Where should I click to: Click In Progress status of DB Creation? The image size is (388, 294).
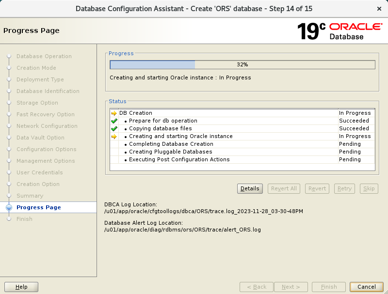pos(355,113)
